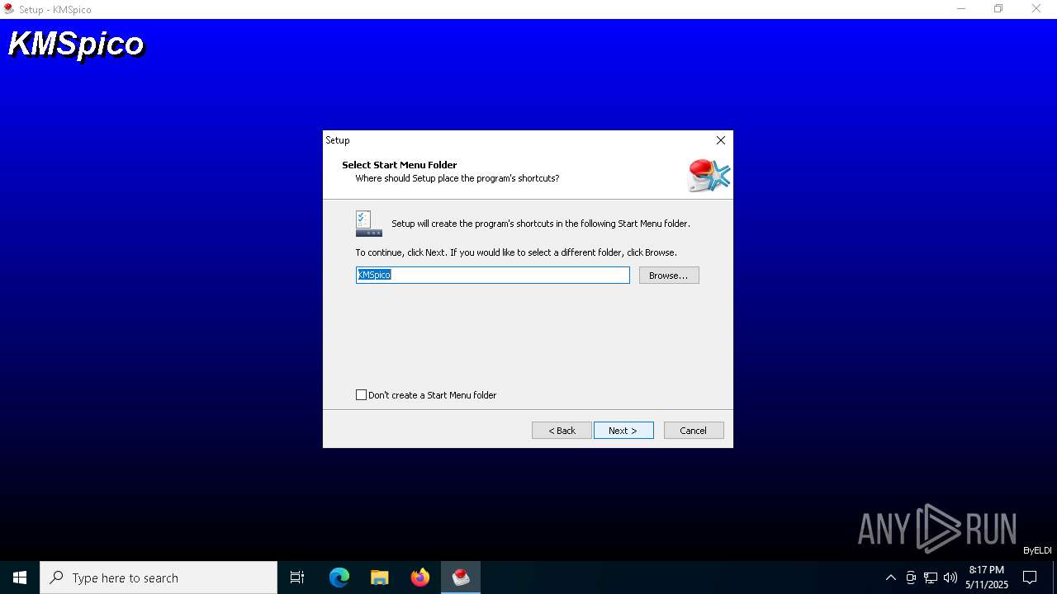Click the KMSpico folder name field

pyautogui.click(x=493, y=275)
